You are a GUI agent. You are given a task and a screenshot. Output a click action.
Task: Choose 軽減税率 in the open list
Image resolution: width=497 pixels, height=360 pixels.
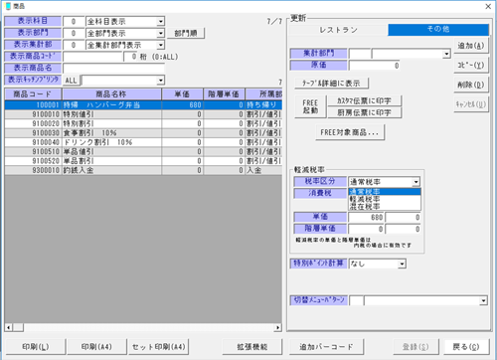(x=385, y=199)
